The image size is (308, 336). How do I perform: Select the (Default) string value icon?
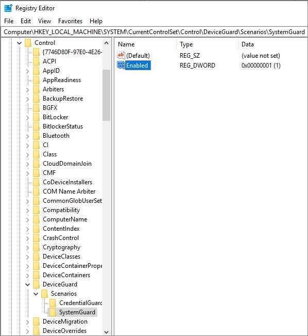[x=121, y=56]
